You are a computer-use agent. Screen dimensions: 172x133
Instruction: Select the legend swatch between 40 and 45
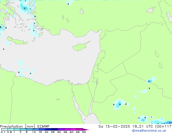click(x=74, y=129)
